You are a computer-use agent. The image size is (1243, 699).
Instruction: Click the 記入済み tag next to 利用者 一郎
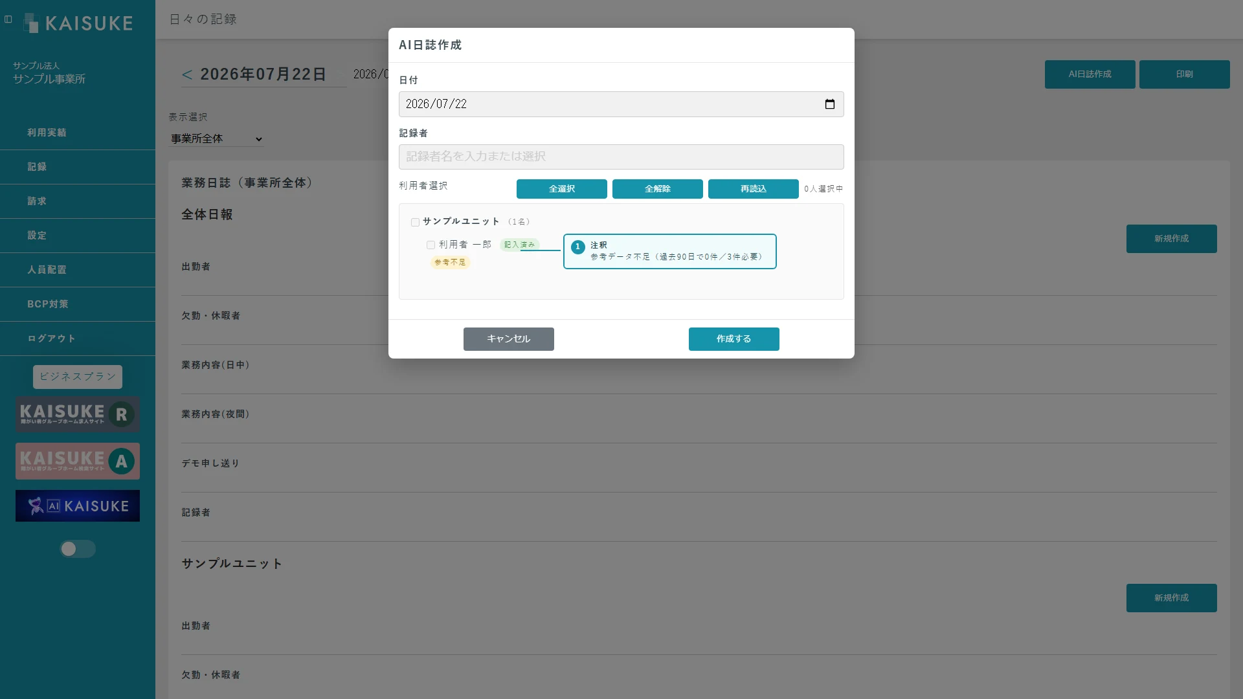click(x=519, y=245)
